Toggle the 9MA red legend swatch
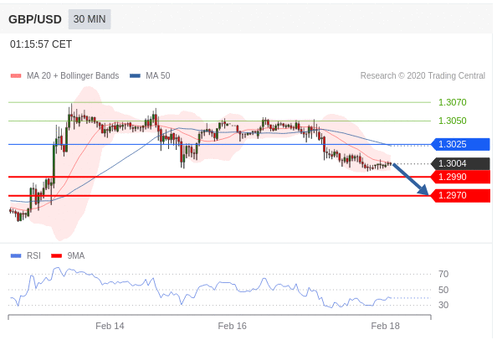Screen dimensions: 497x340 (x=56, y=255)
